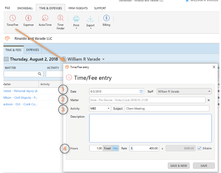Toggle the Billable checkbox
Screen dimensions: 221x173
(199, 148)
